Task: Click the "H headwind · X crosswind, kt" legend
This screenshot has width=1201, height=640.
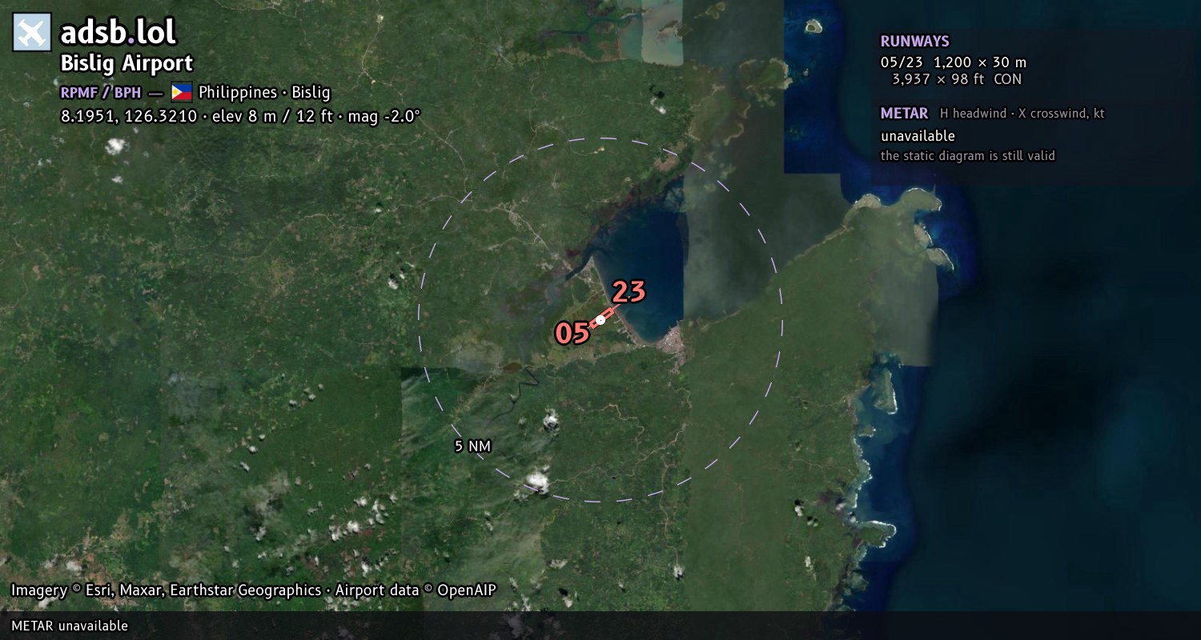Action: coord(1022,114)
